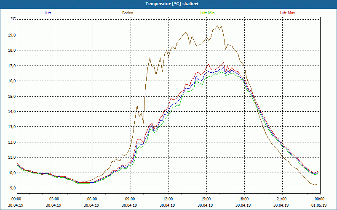Click the 'Luft Min' legend label
The height and width of the screenshot is (210, 337).
click(207, 13)
